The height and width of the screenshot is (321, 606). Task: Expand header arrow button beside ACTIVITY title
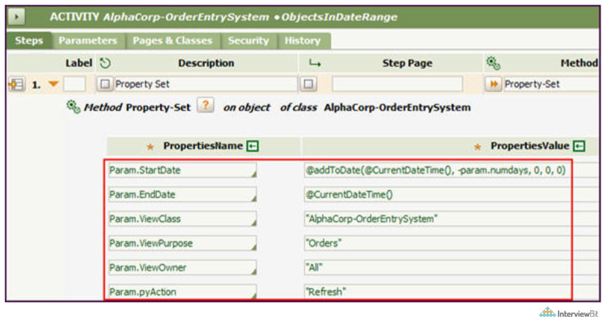pos(17,17)
